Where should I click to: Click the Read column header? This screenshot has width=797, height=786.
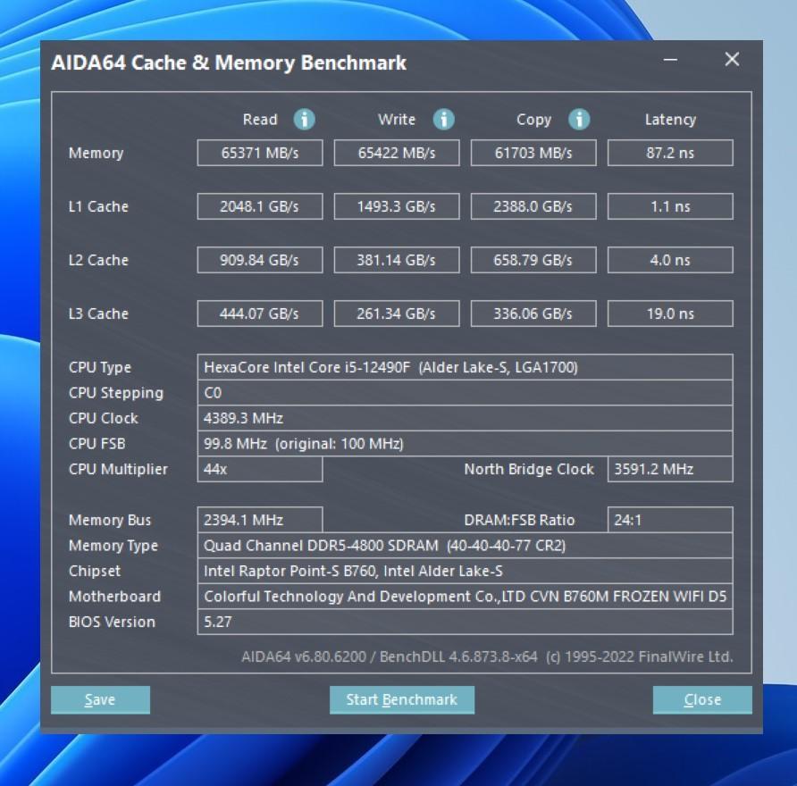click(260, 120)
